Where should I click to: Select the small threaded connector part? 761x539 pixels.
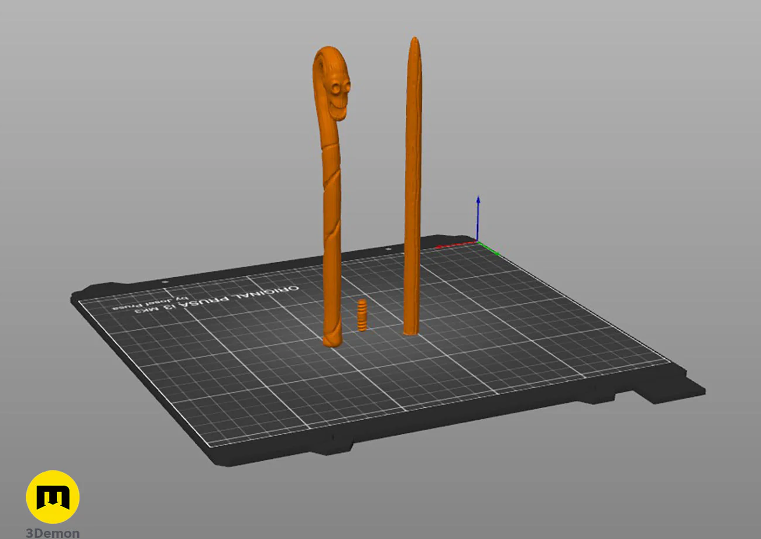coord(363,316)
